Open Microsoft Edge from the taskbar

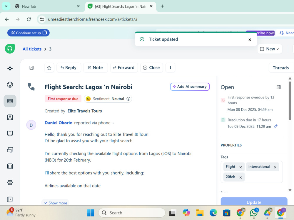213,213
